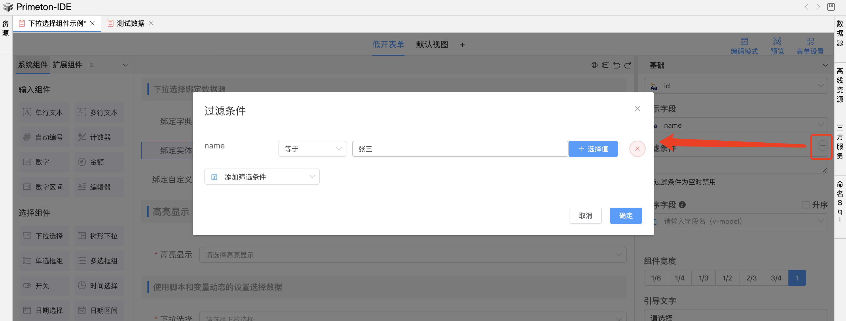Click the 确定 confirm button

(x=625, y=215)
